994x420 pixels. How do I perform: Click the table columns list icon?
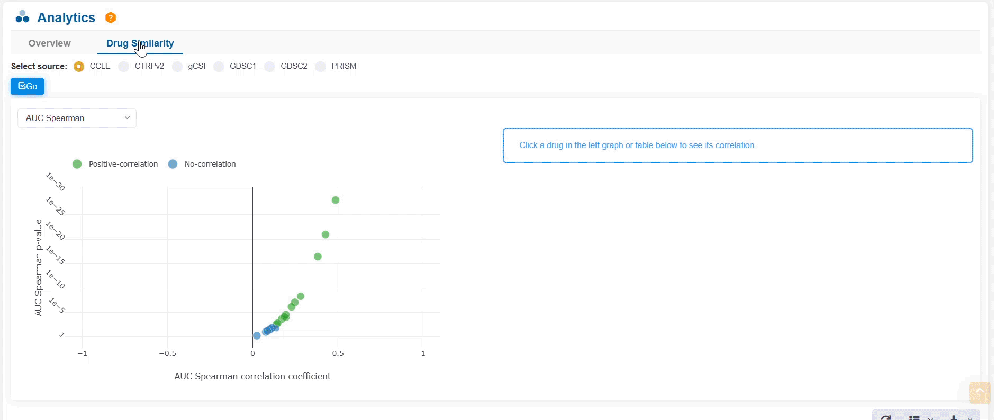click(x=914, y=418)
